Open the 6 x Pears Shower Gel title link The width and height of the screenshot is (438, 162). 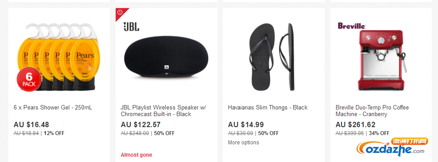(x=53, y=108)
